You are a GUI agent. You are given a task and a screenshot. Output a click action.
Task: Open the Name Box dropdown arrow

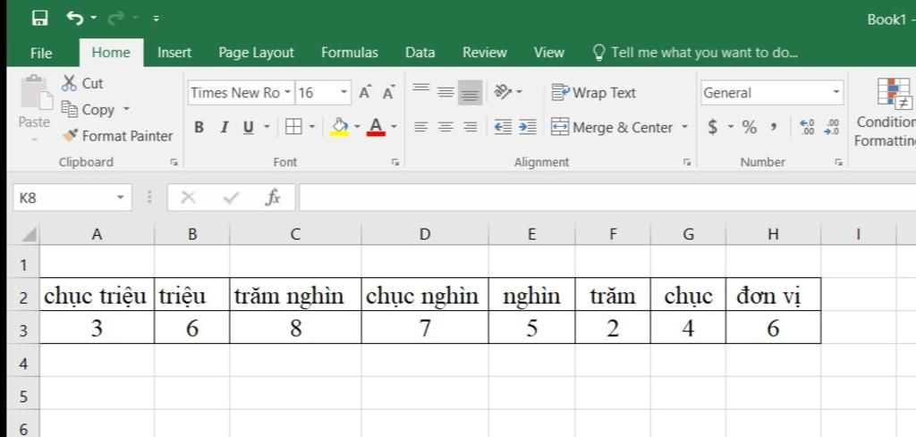click(x=121, y=197)
